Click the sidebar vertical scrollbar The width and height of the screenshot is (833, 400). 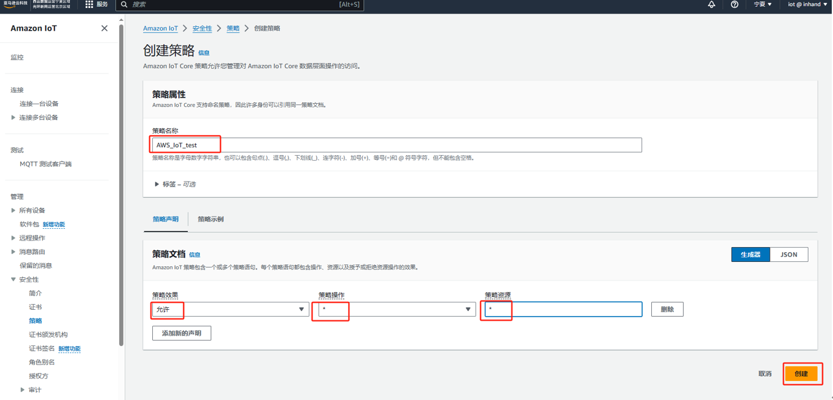coord(121,184)
